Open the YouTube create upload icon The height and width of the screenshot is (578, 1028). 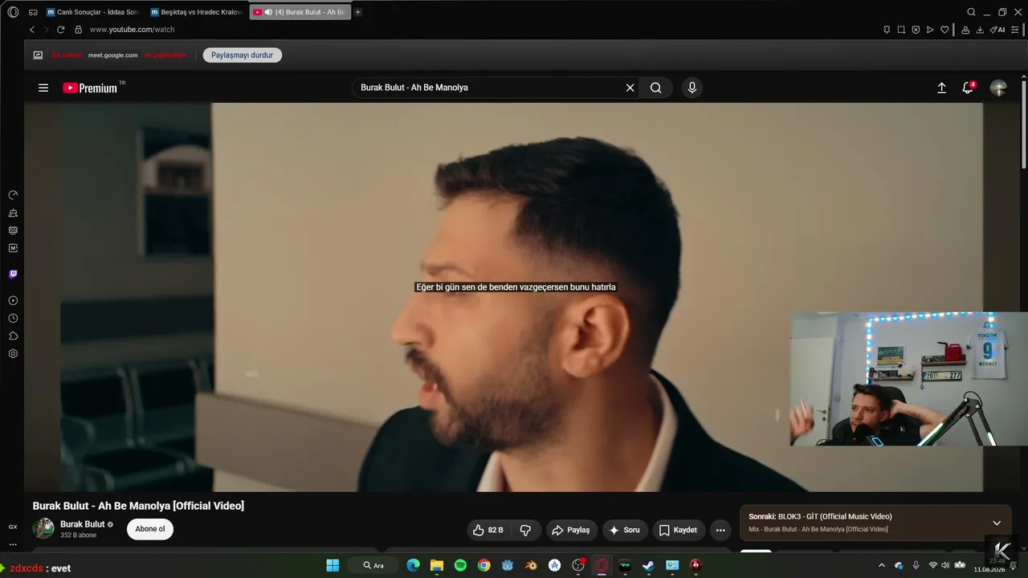point(942,88)
